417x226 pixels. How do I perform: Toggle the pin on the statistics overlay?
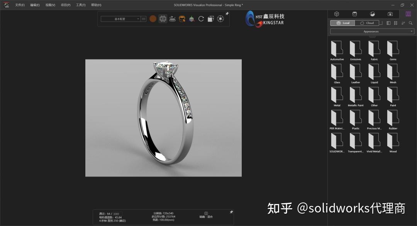click(231, 211)
